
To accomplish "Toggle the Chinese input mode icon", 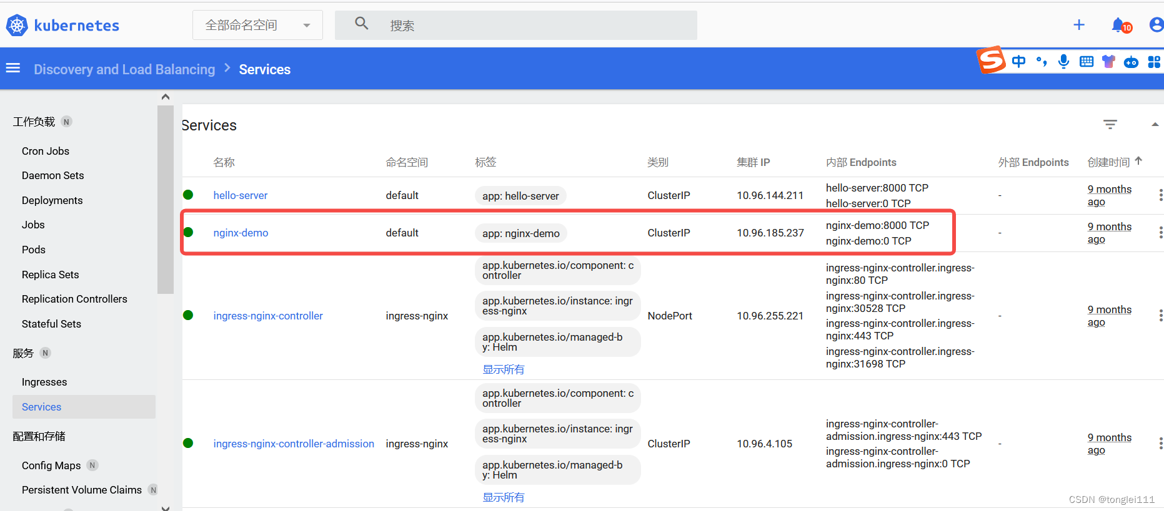I will coord(1019,61).
